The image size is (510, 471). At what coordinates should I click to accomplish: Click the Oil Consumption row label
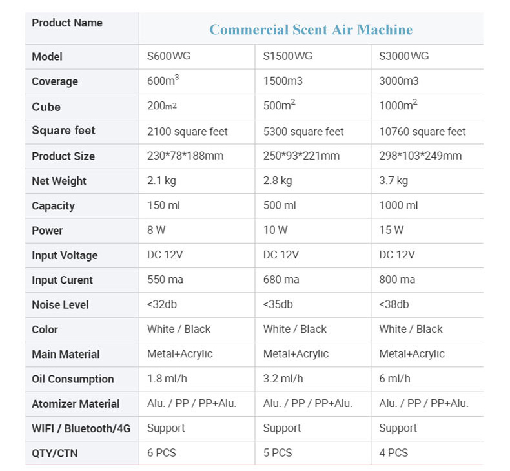tap(72, 379)
